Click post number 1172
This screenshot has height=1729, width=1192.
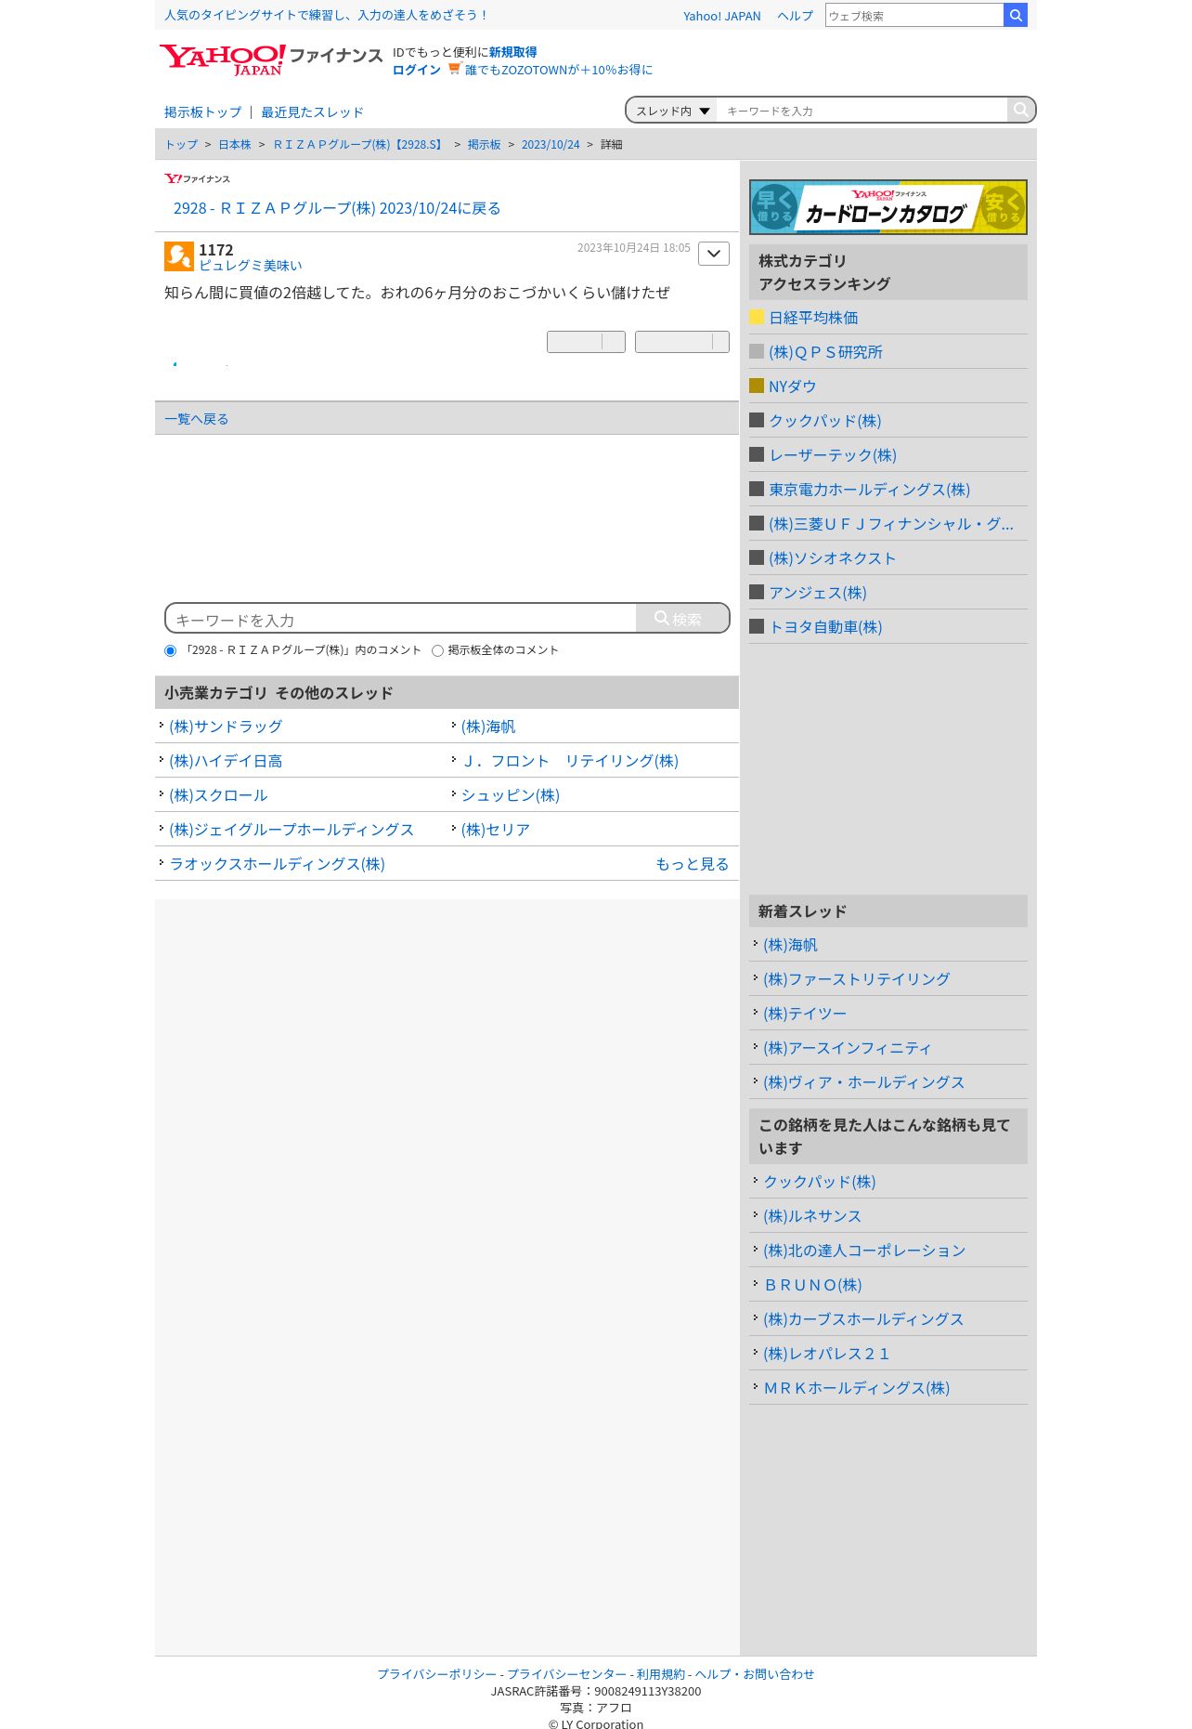tap(216, 250)
